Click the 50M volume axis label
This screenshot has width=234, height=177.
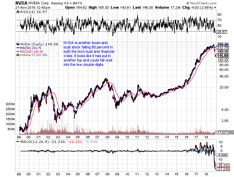pos(11,129)
